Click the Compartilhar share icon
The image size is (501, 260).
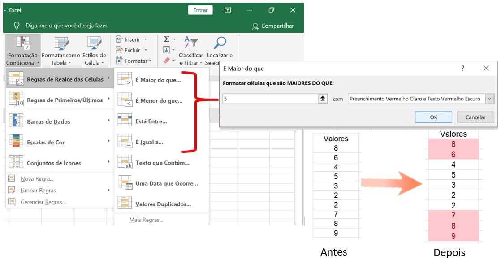tap(255, 26)
